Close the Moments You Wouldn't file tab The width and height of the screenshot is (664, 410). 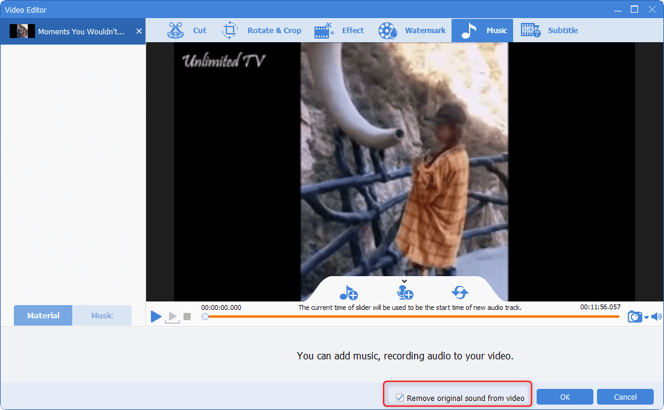pyautogui.click(x=139, y=31)
